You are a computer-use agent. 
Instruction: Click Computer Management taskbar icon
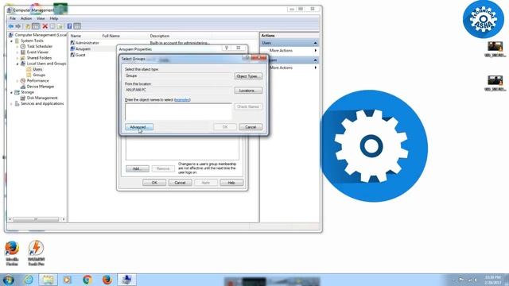pos(126,280)
